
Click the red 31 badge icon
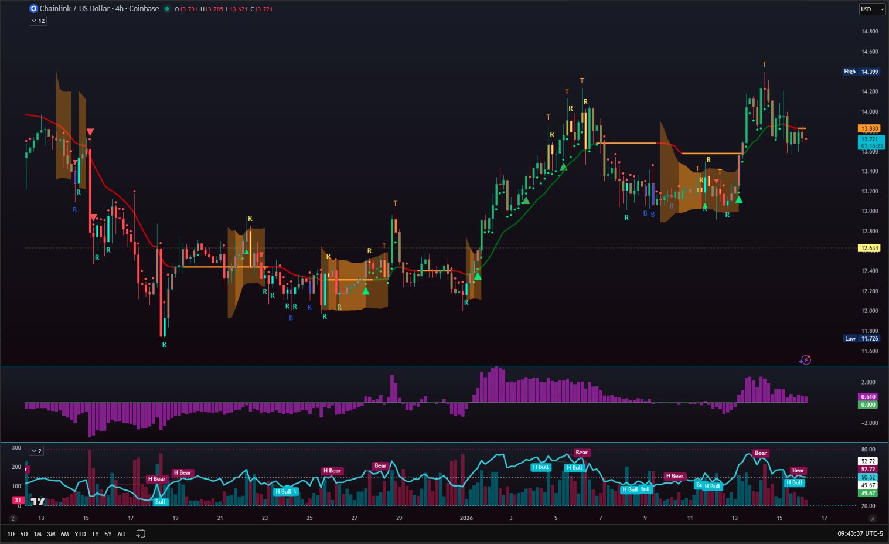[x=18, y=501]
